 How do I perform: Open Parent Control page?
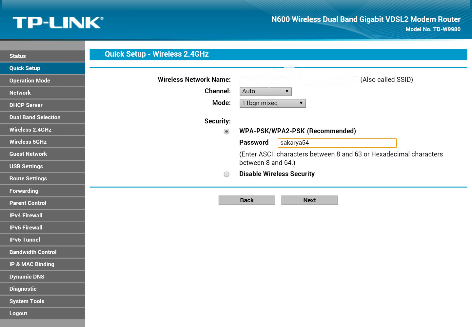point(42,203)
